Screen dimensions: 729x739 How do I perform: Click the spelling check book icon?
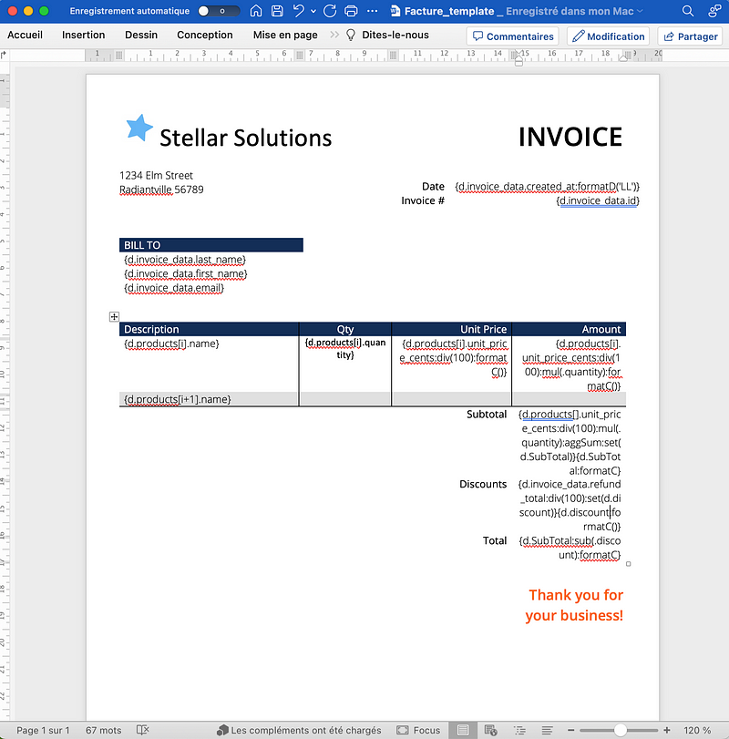(x=142, y=730)
